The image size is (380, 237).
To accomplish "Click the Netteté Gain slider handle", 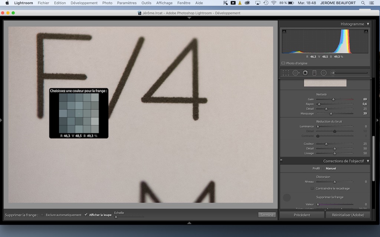I will pos(334,99).
